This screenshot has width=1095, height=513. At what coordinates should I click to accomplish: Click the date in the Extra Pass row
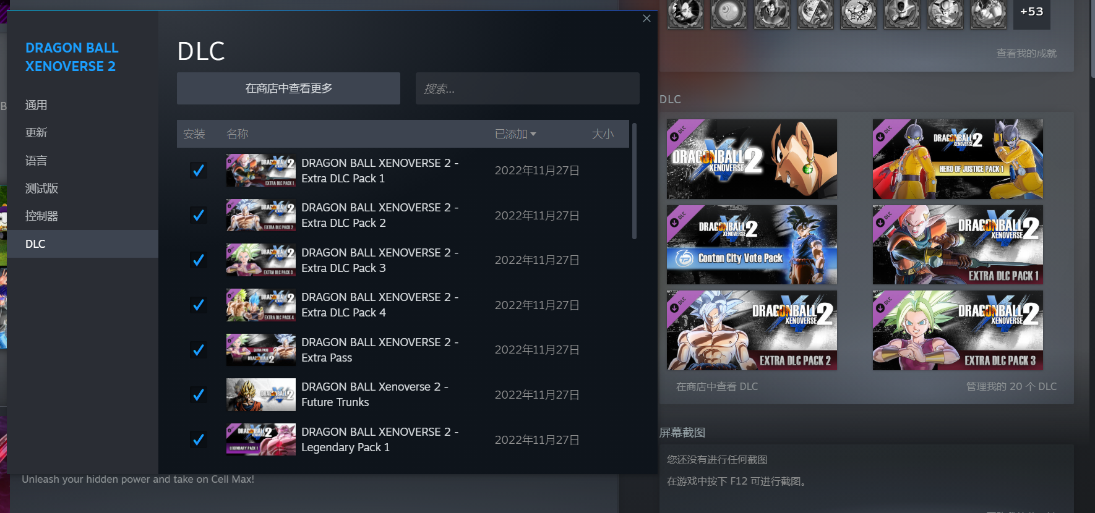click(537, 350)
